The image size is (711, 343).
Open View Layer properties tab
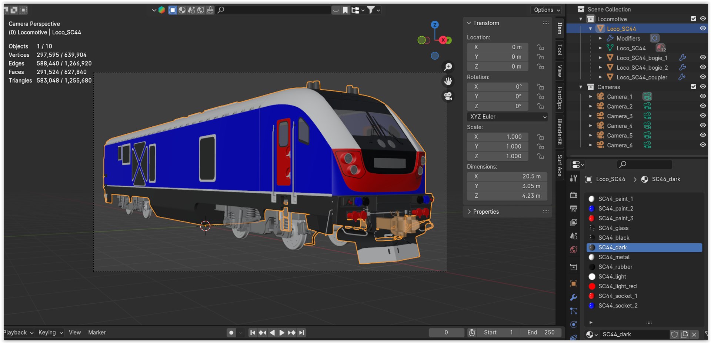click(574, 222)
